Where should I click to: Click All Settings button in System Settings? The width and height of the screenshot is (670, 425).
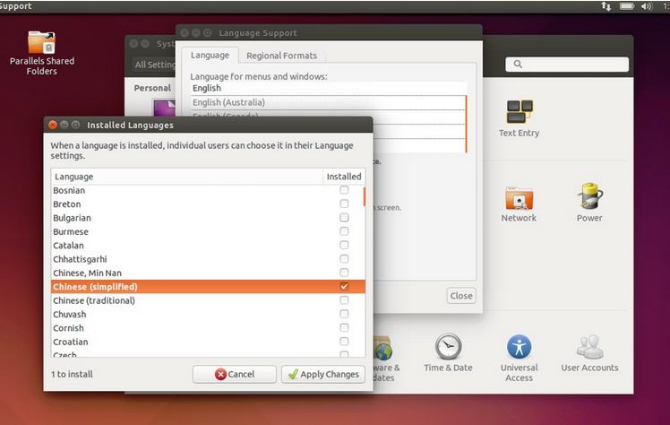pyautogui.click(x=154, y=65)
